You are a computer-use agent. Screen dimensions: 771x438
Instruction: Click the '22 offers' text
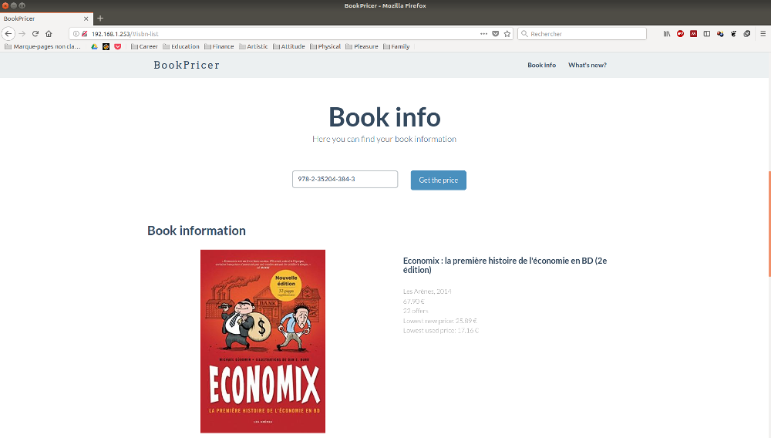coord(416,312)
